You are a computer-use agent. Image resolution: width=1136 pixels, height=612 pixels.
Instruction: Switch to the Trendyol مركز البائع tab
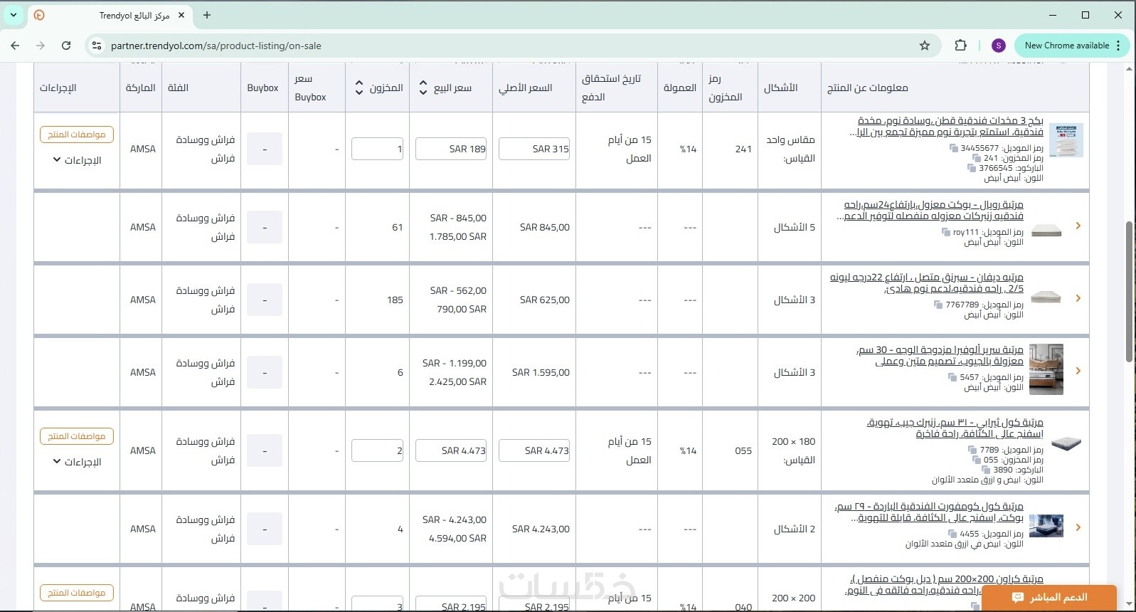[110, 15]
